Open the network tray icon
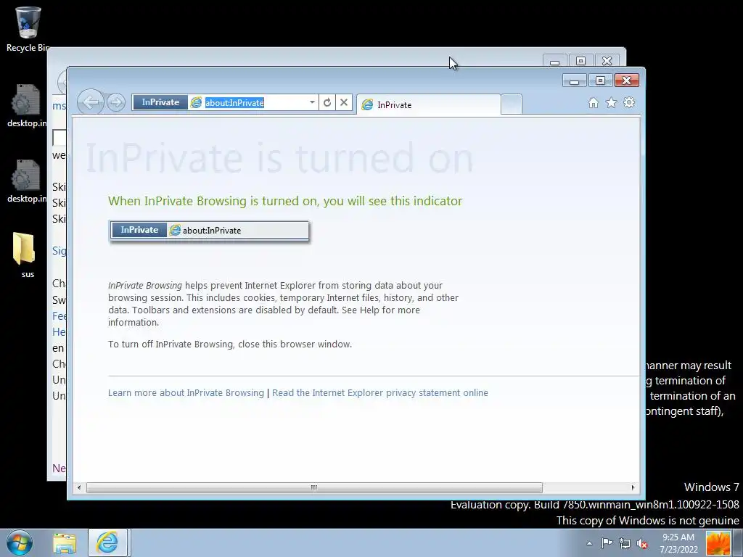 pos(625,543)
